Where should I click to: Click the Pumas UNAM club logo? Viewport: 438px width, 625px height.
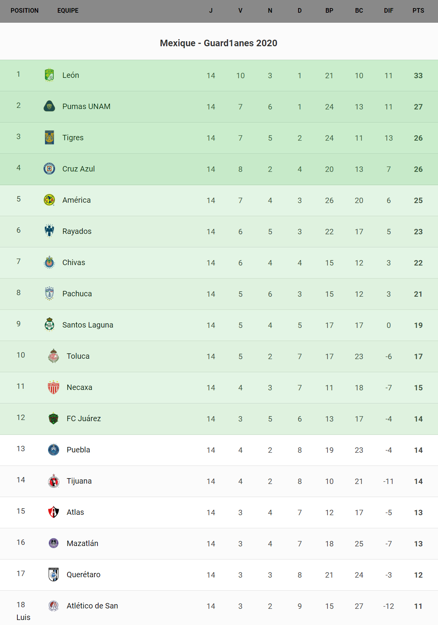pyautogui.click(x=49, y=106)
